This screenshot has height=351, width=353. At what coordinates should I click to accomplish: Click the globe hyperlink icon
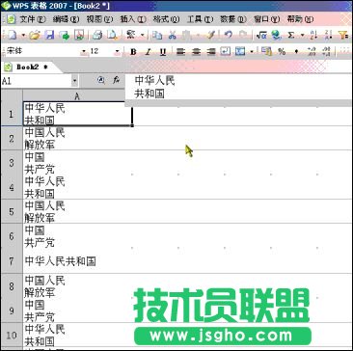(276, 35)
